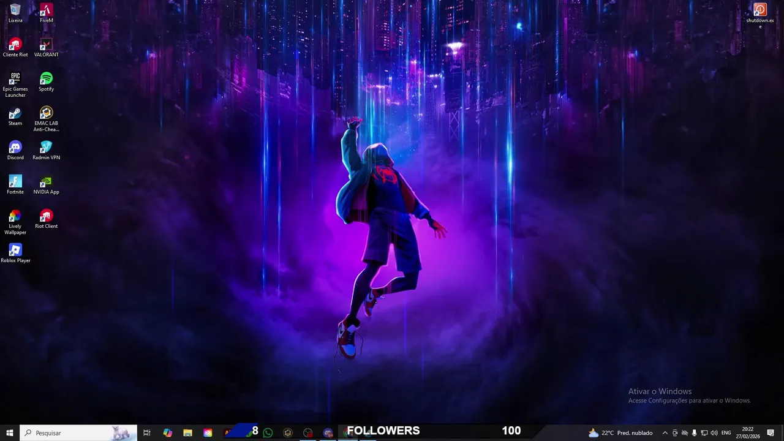The height and width of the screenshot is (441, 784).
Task: Select the VALORANT desktop shortcut
Action: click(46, 48)
